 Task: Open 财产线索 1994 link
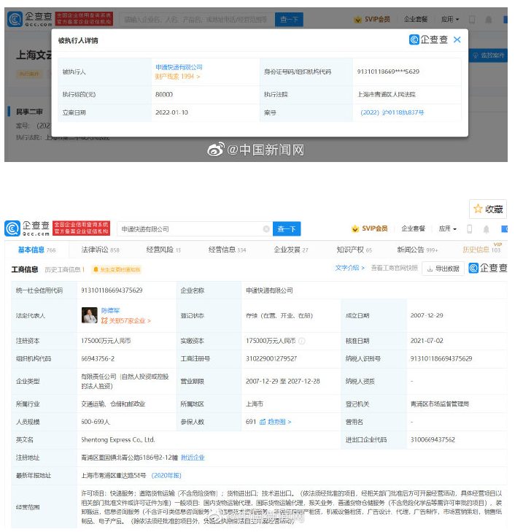pos(177,77)
